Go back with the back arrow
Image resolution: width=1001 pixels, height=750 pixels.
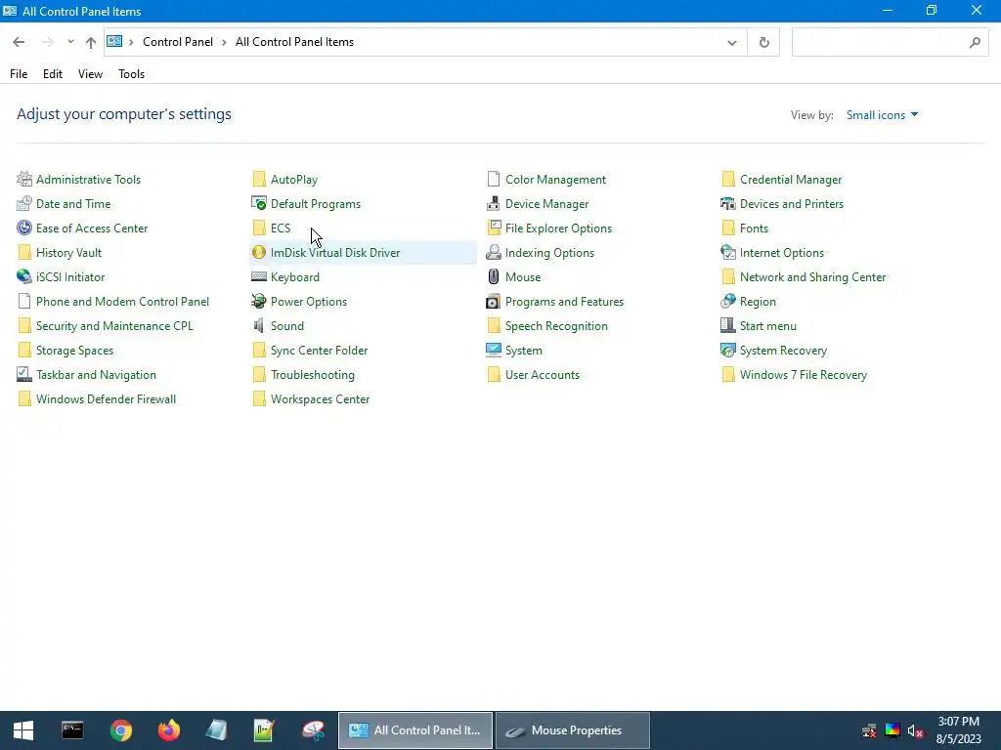19,42
